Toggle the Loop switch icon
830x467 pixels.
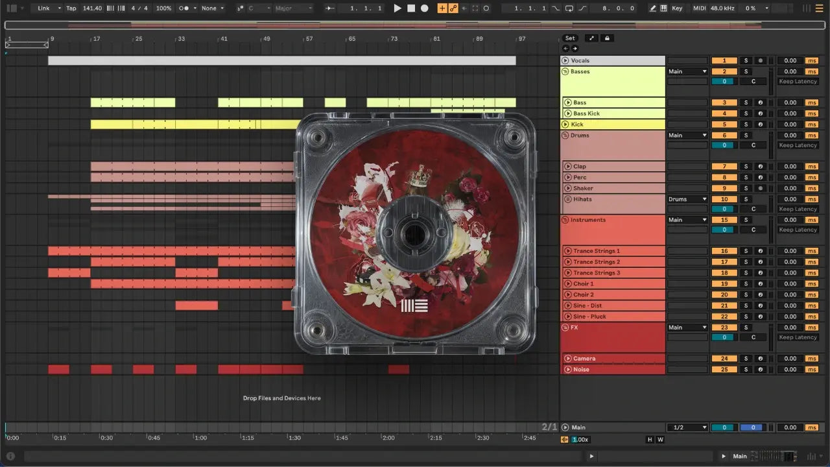[x=569, y=8]
